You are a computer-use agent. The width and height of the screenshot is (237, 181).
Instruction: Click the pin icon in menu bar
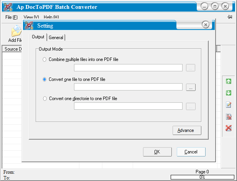pos(230,17)
